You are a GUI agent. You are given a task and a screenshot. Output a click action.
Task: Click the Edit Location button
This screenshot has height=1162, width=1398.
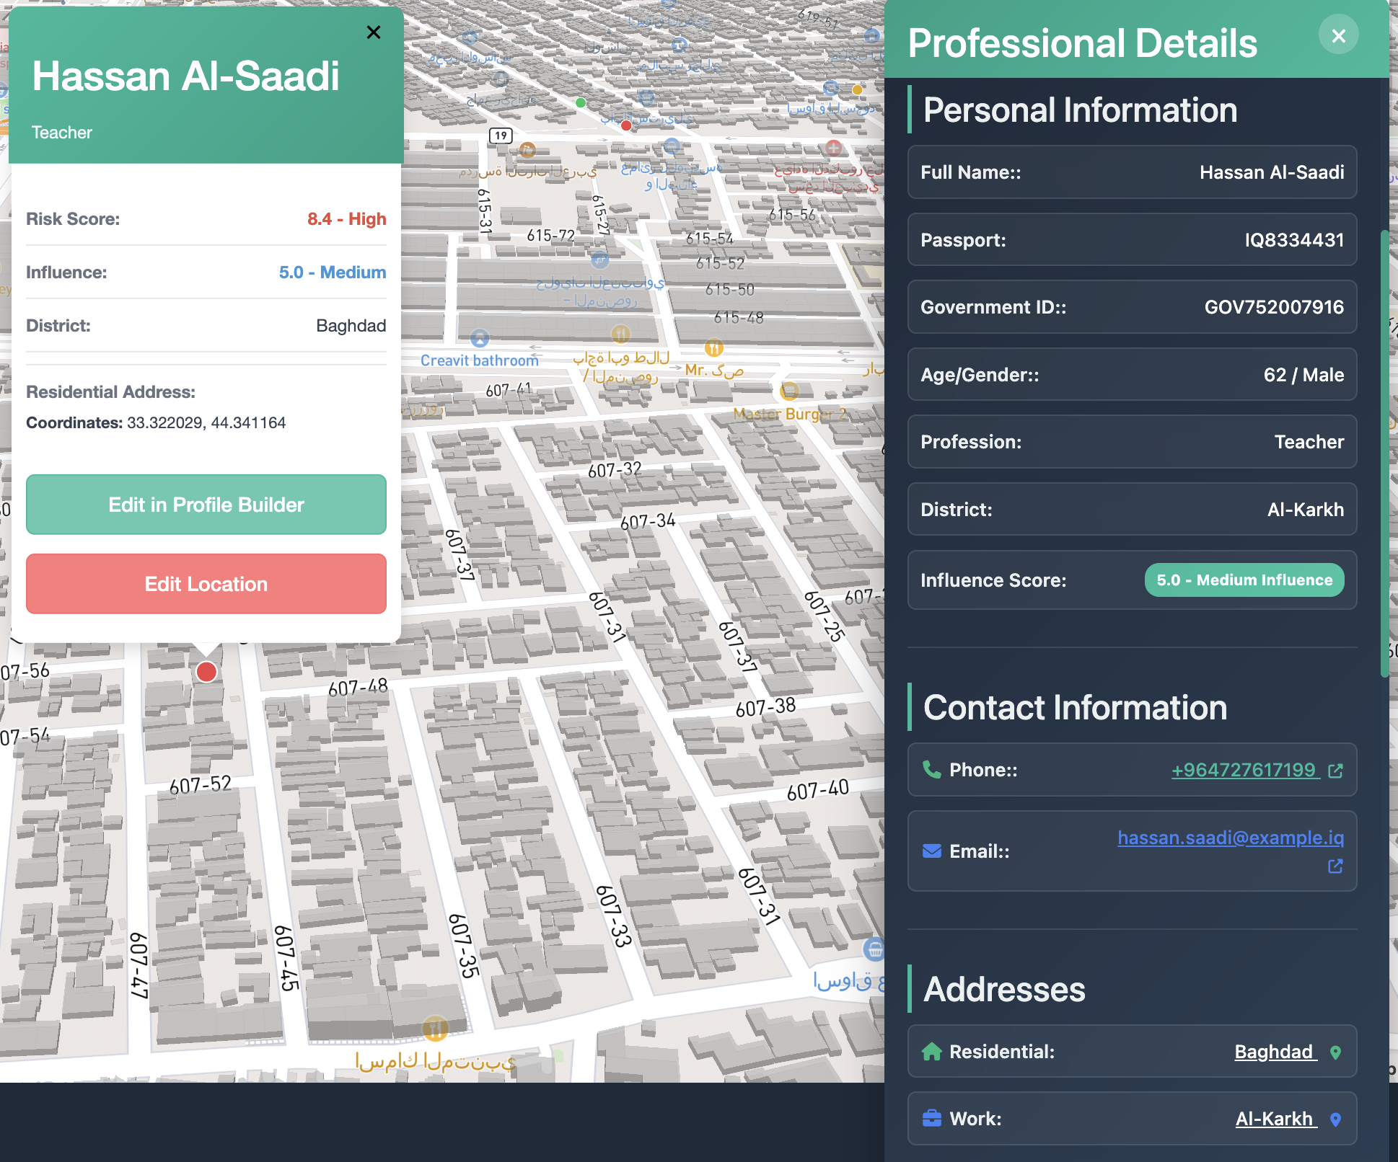click(206, 584)
